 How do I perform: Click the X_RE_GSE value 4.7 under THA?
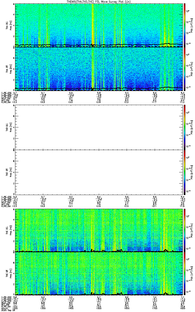point(15,93)
